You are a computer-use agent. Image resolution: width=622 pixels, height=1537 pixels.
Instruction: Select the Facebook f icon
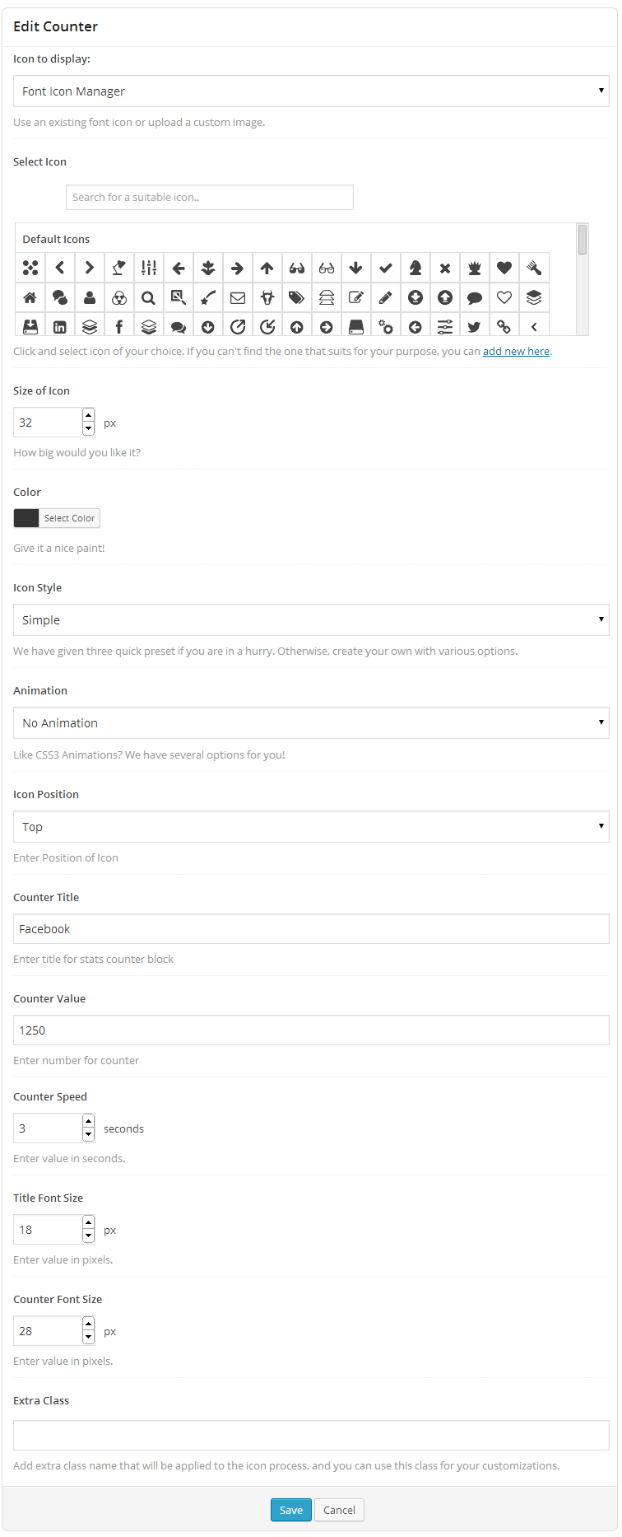coord(119,327)
